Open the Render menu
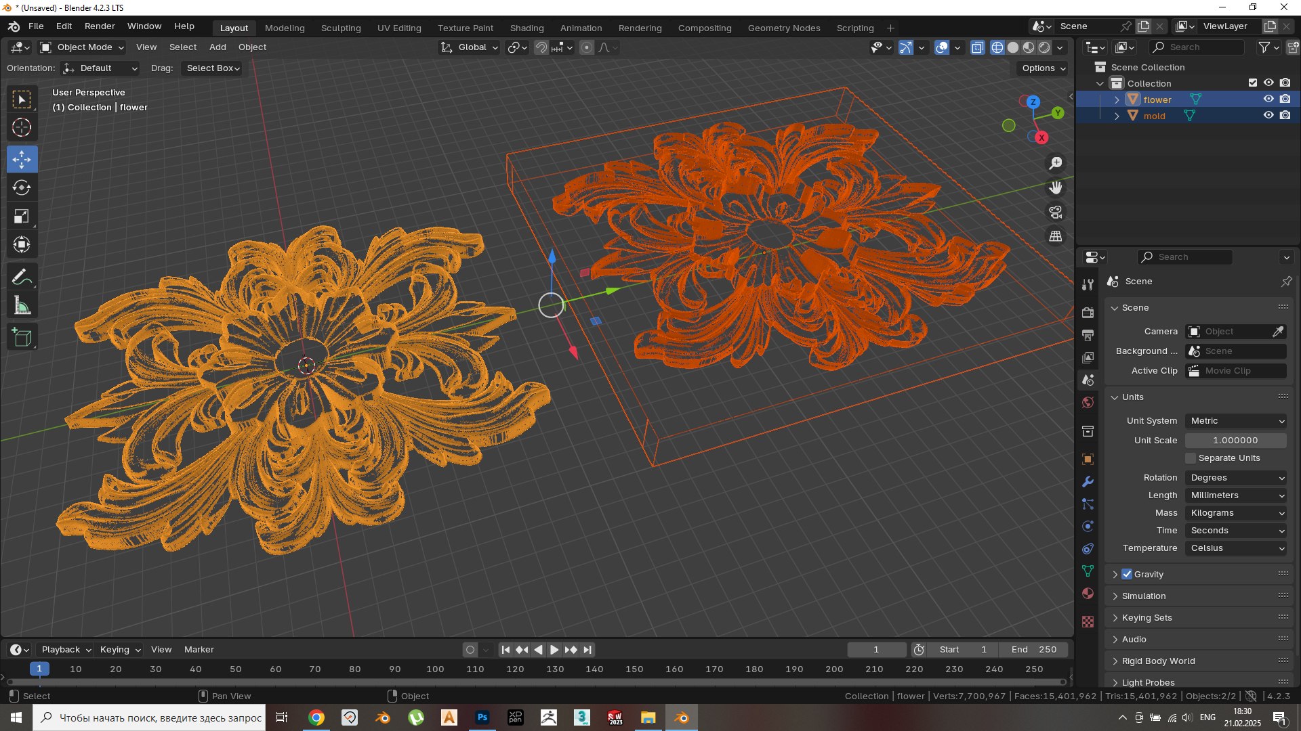Image resolution: width=1301 pixels, height=731 pixels. coord(100,26)
